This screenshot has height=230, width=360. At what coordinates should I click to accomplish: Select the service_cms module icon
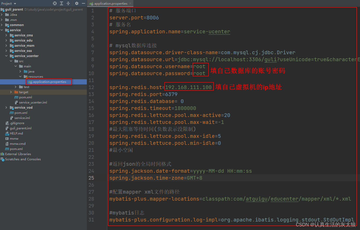tap(12, 35)
